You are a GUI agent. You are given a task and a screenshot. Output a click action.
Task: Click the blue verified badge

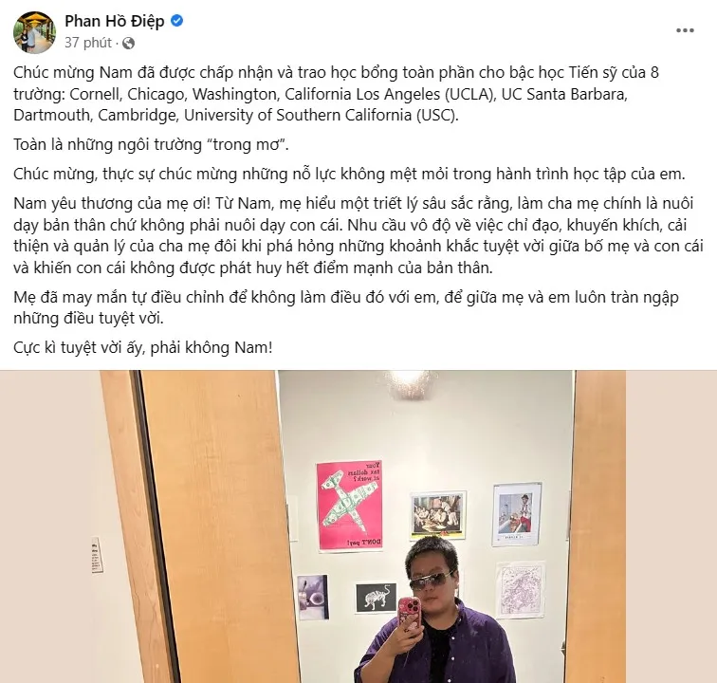click(177, 21)
